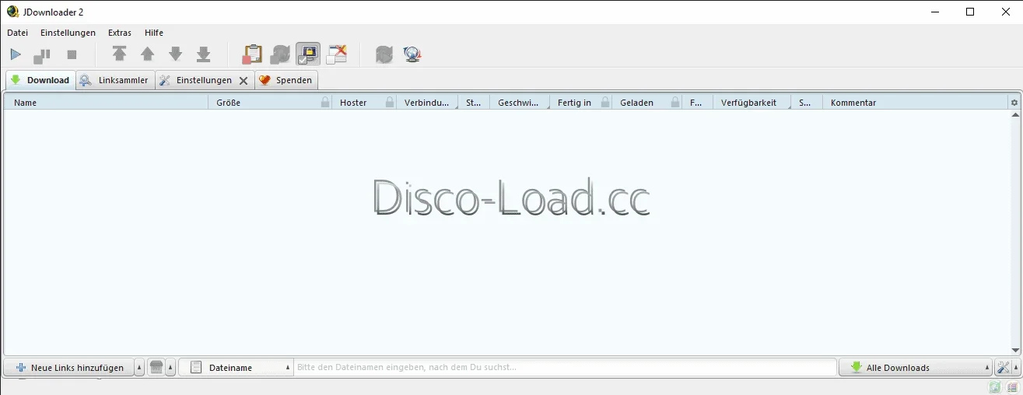Sort by the Kommentar column header
This screenshot has height=395, width=1023.
pos(916,103)
